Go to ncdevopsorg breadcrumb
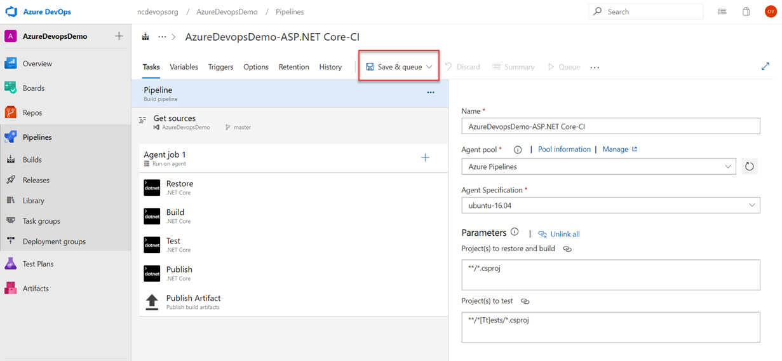Viewport: 782px width, 361px height. 158,11
